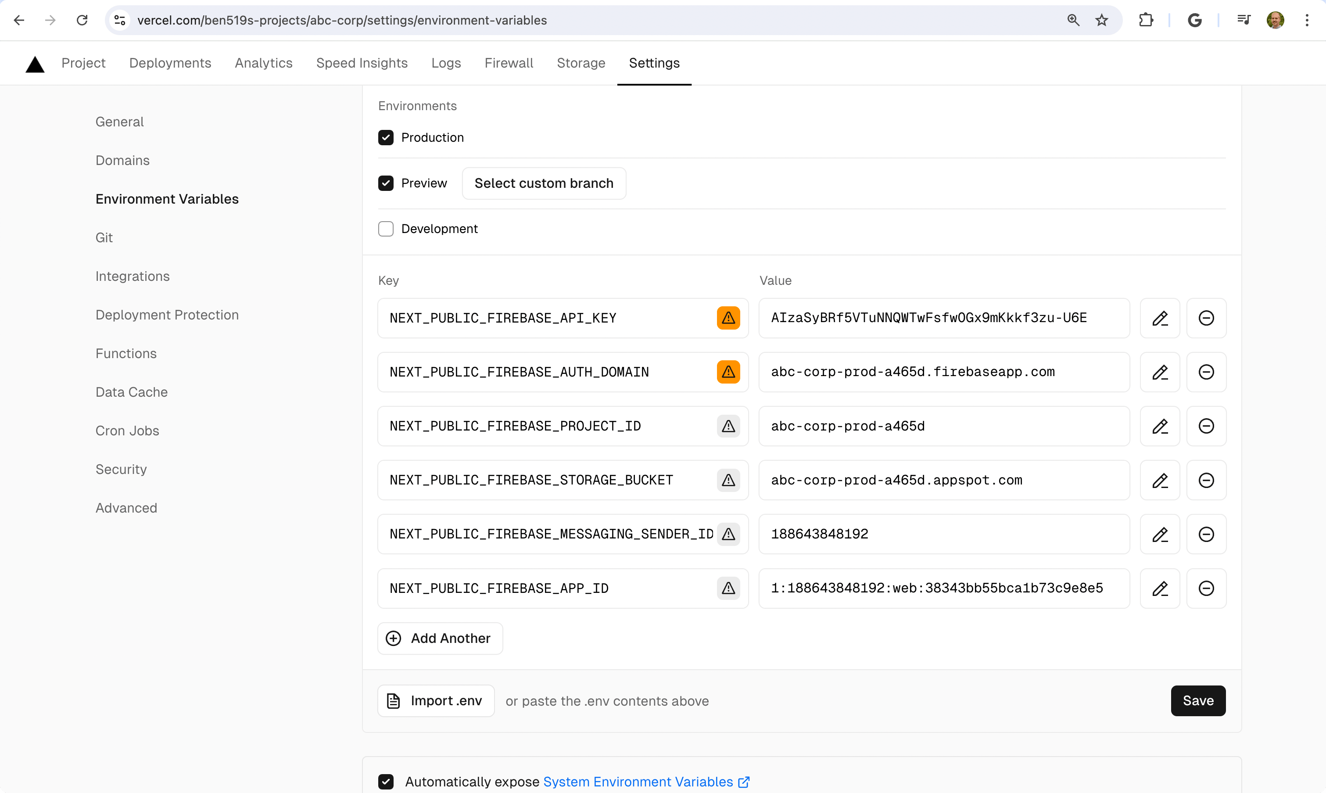
Task: Click warning icon next to NEXT_PUBLIC_FIREBASE_AUTH_DOMAIN
Action: coord(728,371)
